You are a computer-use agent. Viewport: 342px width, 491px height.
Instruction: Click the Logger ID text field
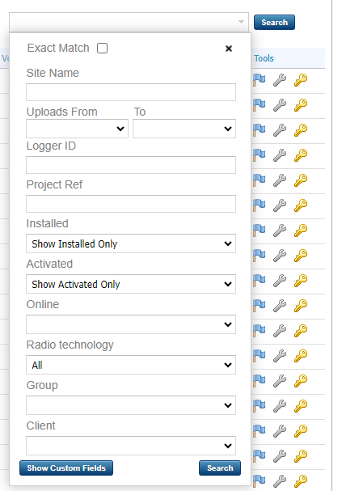click(131, 165)
